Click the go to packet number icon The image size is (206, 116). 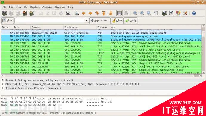coord(97,13)
